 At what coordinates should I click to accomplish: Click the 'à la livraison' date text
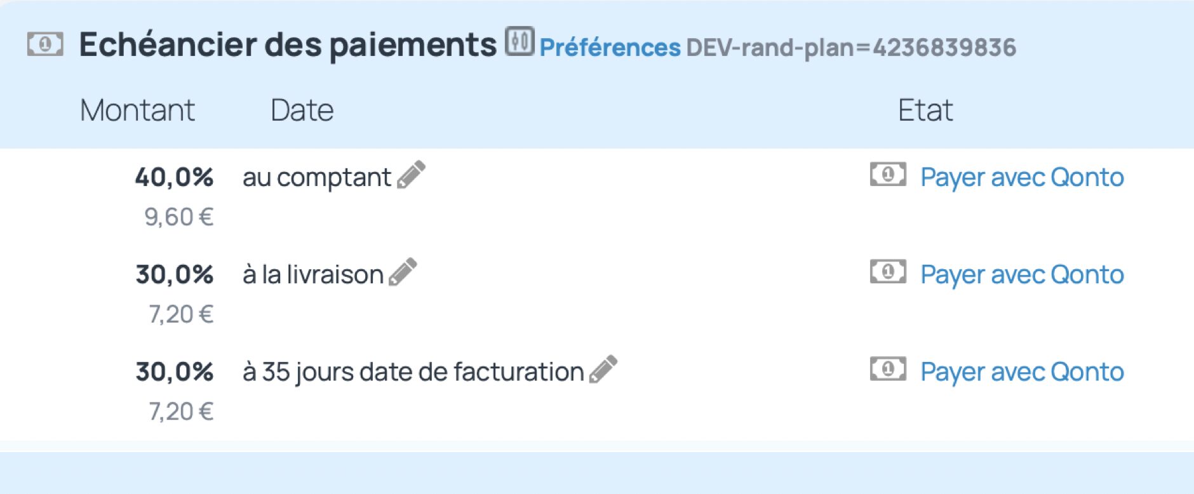pyautogui.click(x=312, y=275)
